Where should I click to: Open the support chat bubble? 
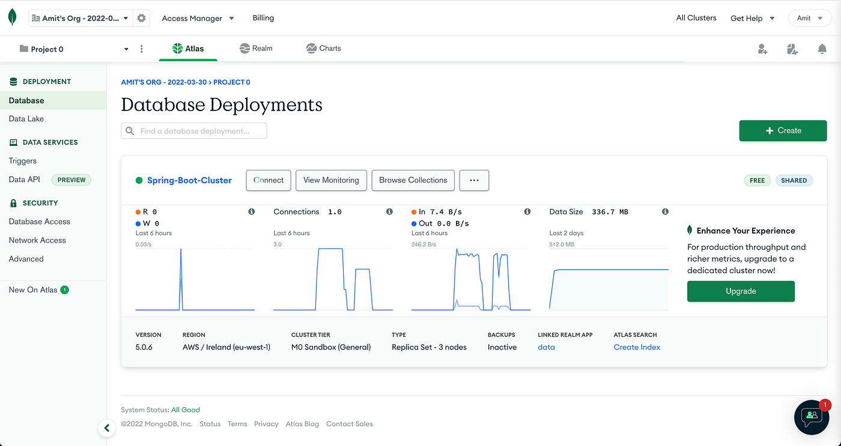point(812,417)
